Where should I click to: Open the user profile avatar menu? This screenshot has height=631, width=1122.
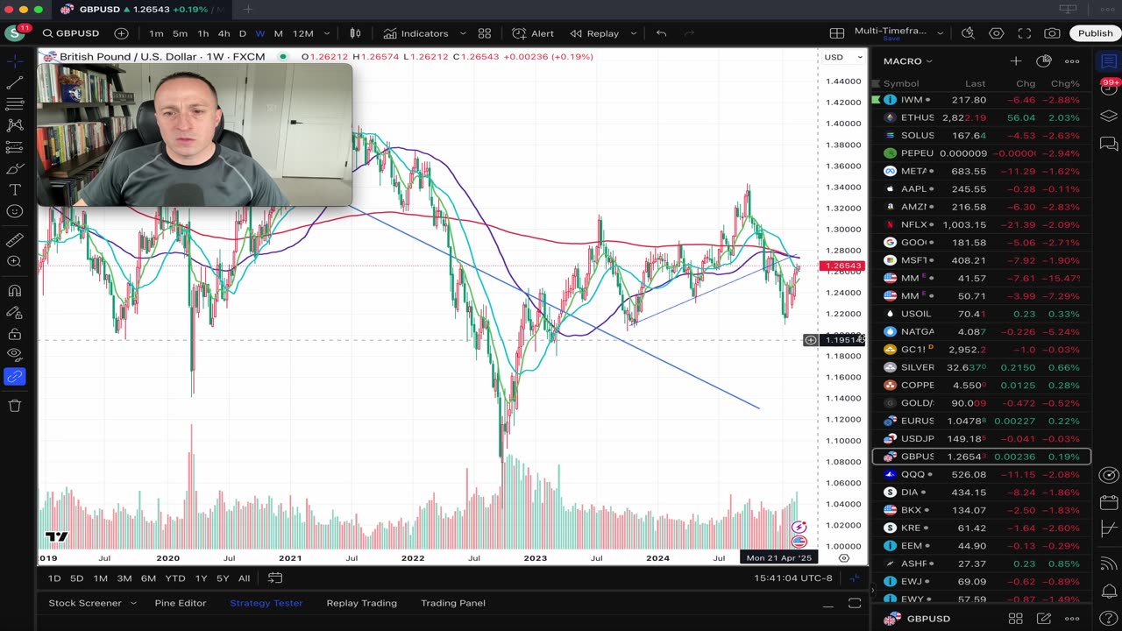pos(14,33)
